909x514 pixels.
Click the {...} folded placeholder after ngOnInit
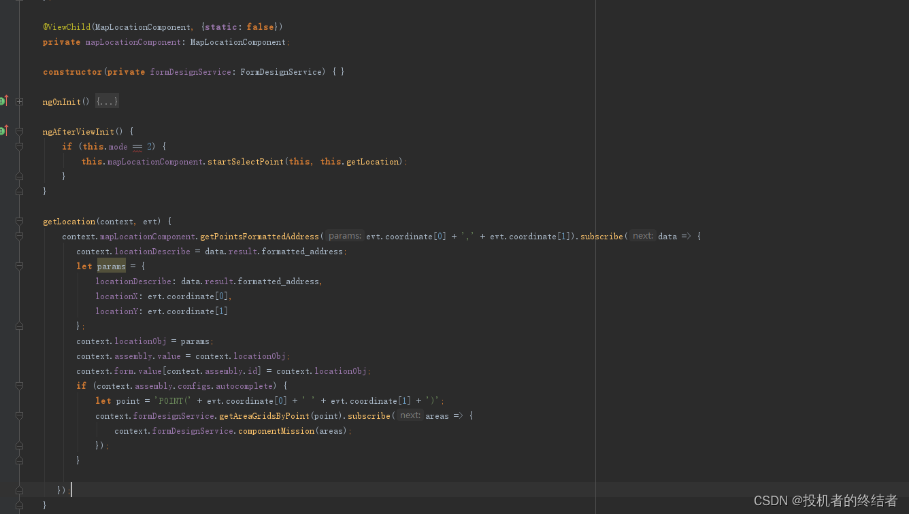107,101
